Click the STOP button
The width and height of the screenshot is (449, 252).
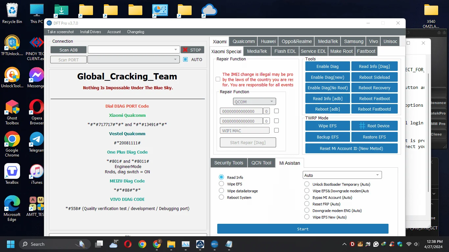tap(192, 50)
